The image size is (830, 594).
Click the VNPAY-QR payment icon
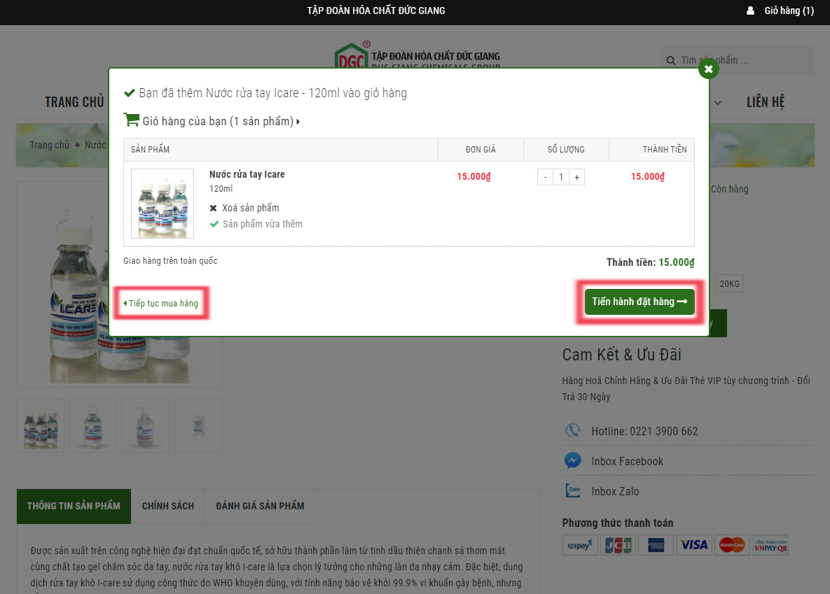coord(770,545)
